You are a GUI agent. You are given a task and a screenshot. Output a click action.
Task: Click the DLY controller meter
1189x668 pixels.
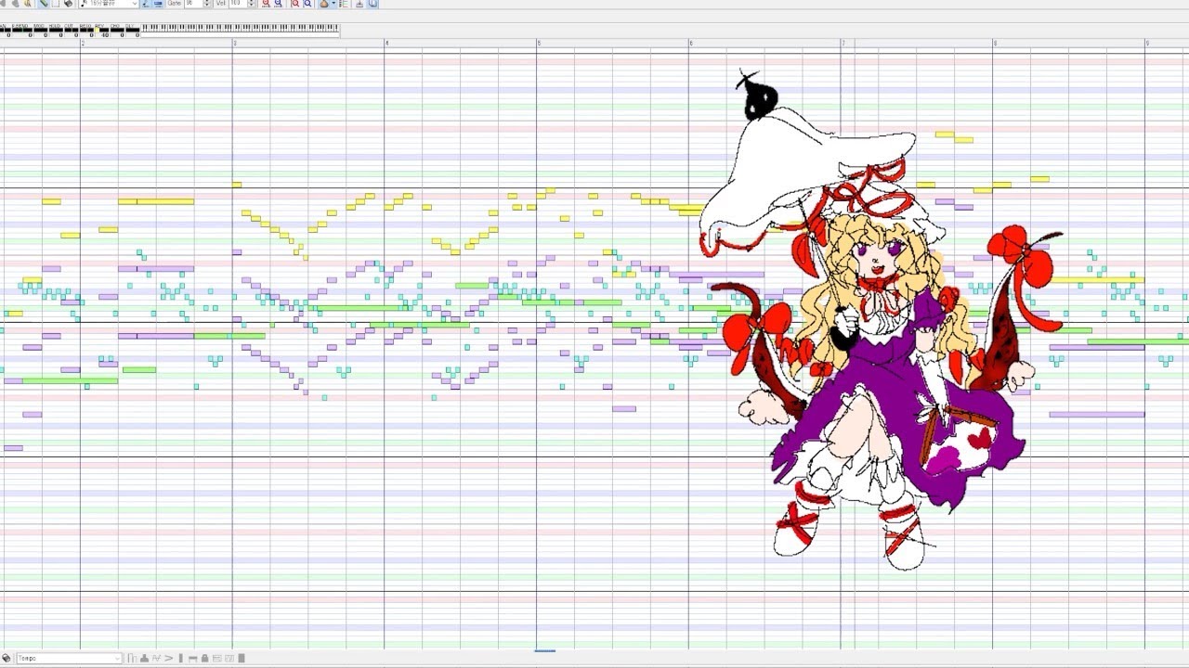click(133, 31)
